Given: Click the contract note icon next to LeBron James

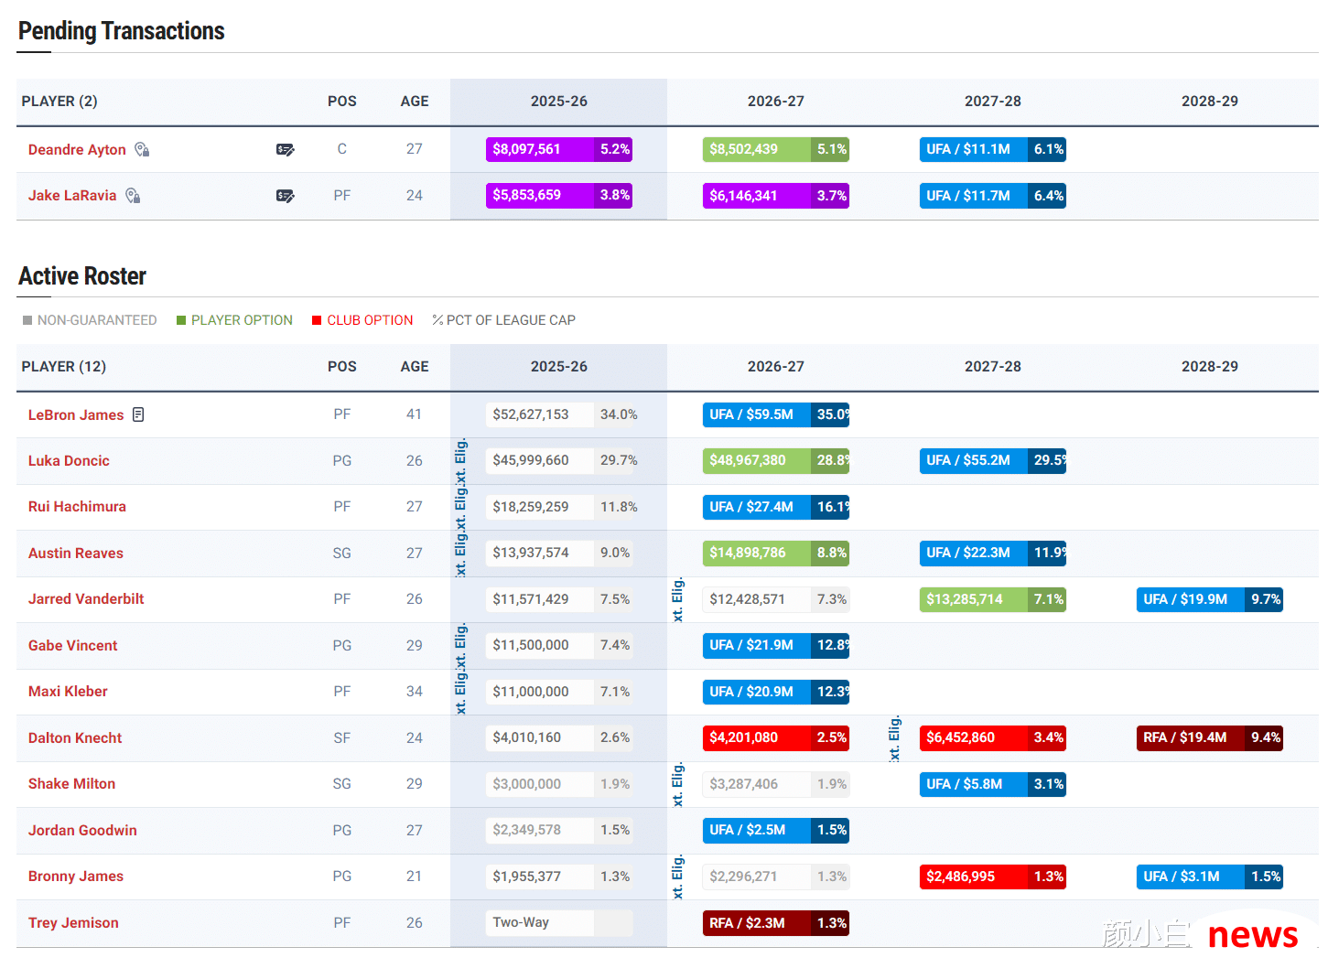Looking at the screenshot, I should tap(138, 414).
